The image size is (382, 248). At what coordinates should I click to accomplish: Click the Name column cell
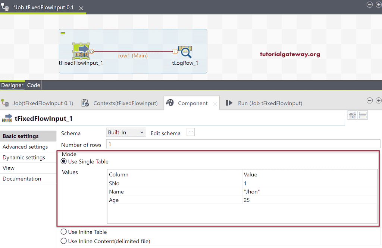click(175, 191)
